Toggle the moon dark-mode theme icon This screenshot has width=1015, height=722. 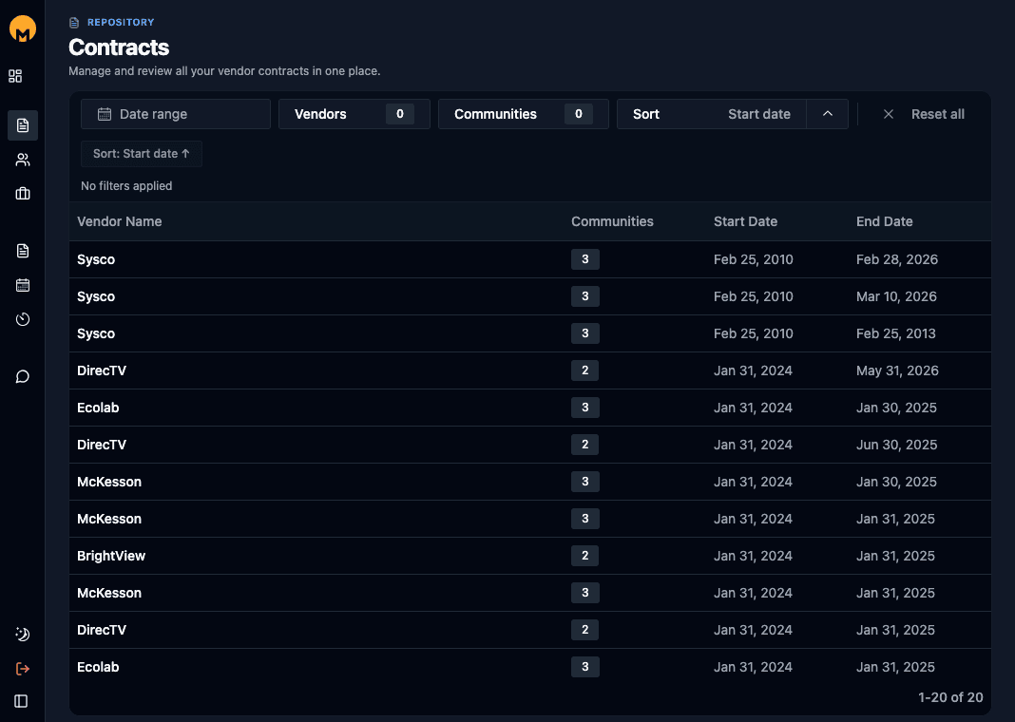point(23,634)
